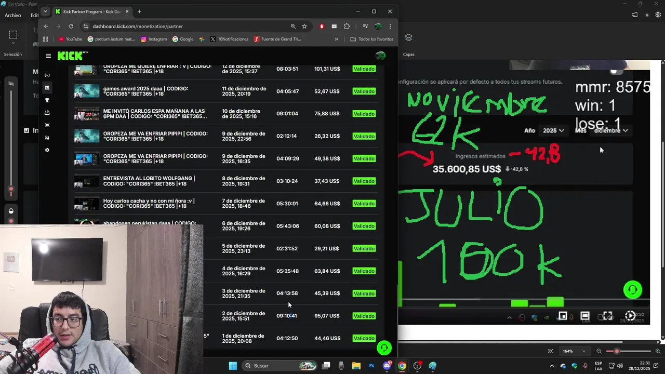Open a new Chrome tab
This screenshot has width=665, height=374.
click(139, 11)
